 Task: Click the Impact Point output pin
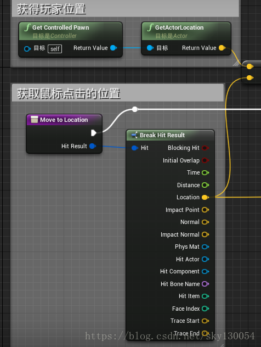tap(205, 210)
